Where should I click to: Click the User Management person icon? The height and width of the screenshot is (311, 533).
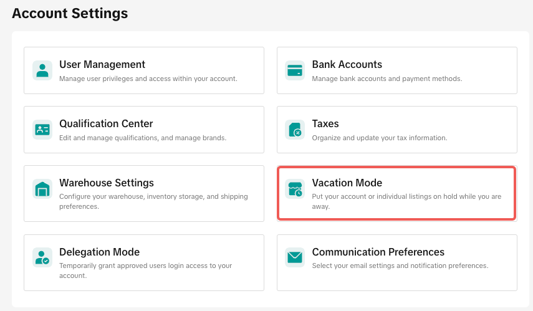click(x=42, y=70)
